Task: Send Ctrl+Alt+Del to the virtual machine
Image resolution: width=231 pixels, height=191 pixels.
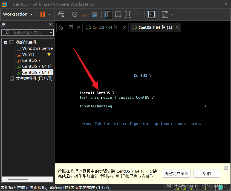Action: click(61, 14)
